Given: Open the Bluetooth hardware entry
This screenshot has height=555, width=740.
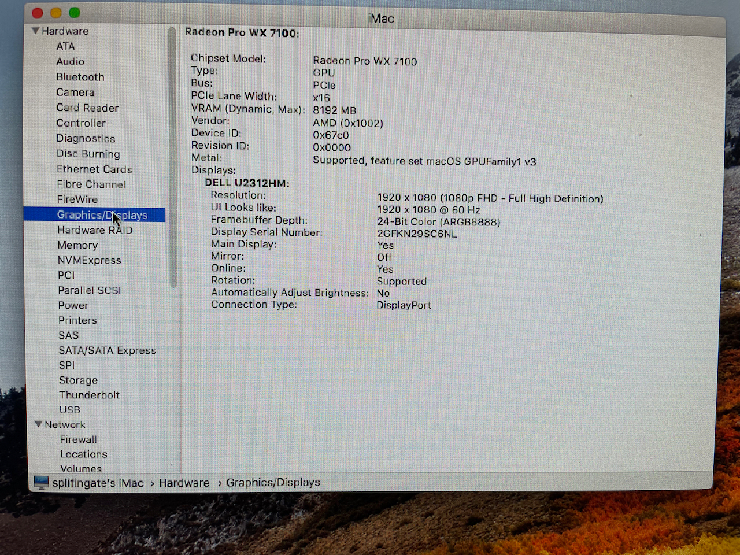Looking at the screenshot, I should click(x=80, y=77).
